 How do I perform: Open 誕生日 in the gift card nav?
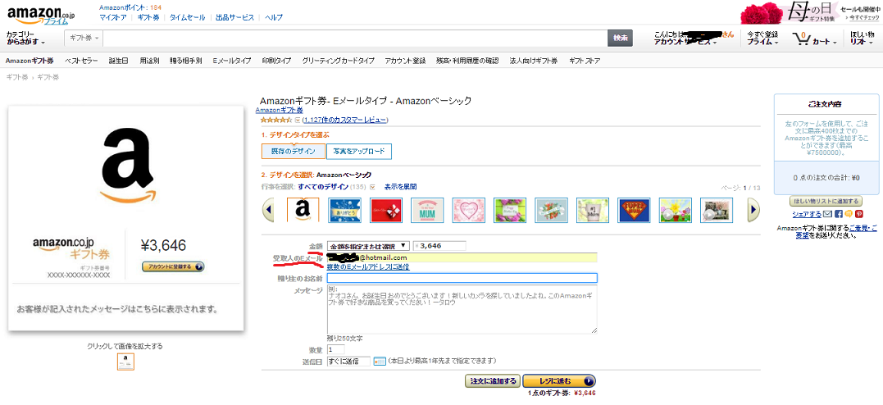point(118,61)
